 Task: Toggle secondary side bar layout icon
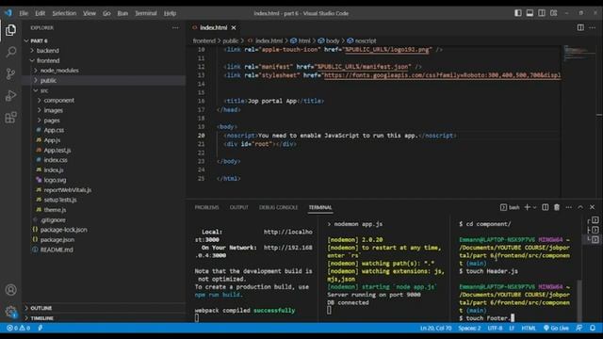pos(542,13)
